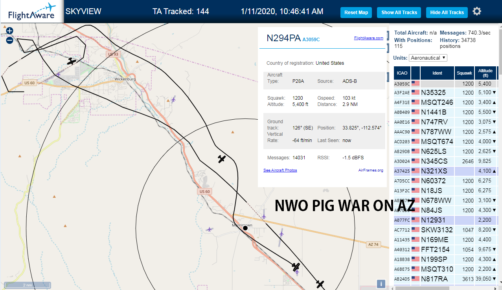The image size is (502, 290).
Task: Click the AZ 74 highway shield
Action: pos(373,244)
